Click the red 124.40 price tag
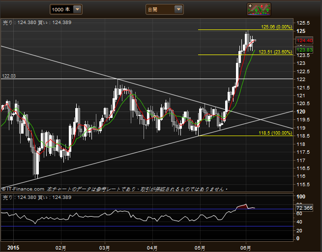 click(x=304, y=41)
